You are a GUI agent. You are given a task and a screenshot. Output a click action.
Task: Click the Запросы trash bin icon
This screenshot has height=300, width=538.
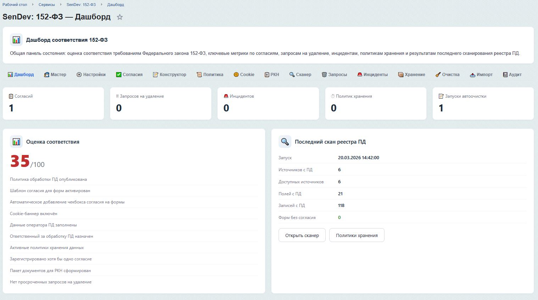(x=324, y=75)
